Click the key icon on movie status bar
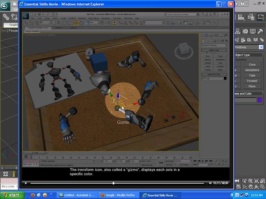The image size is (266, 199). (x=161, y=163)
